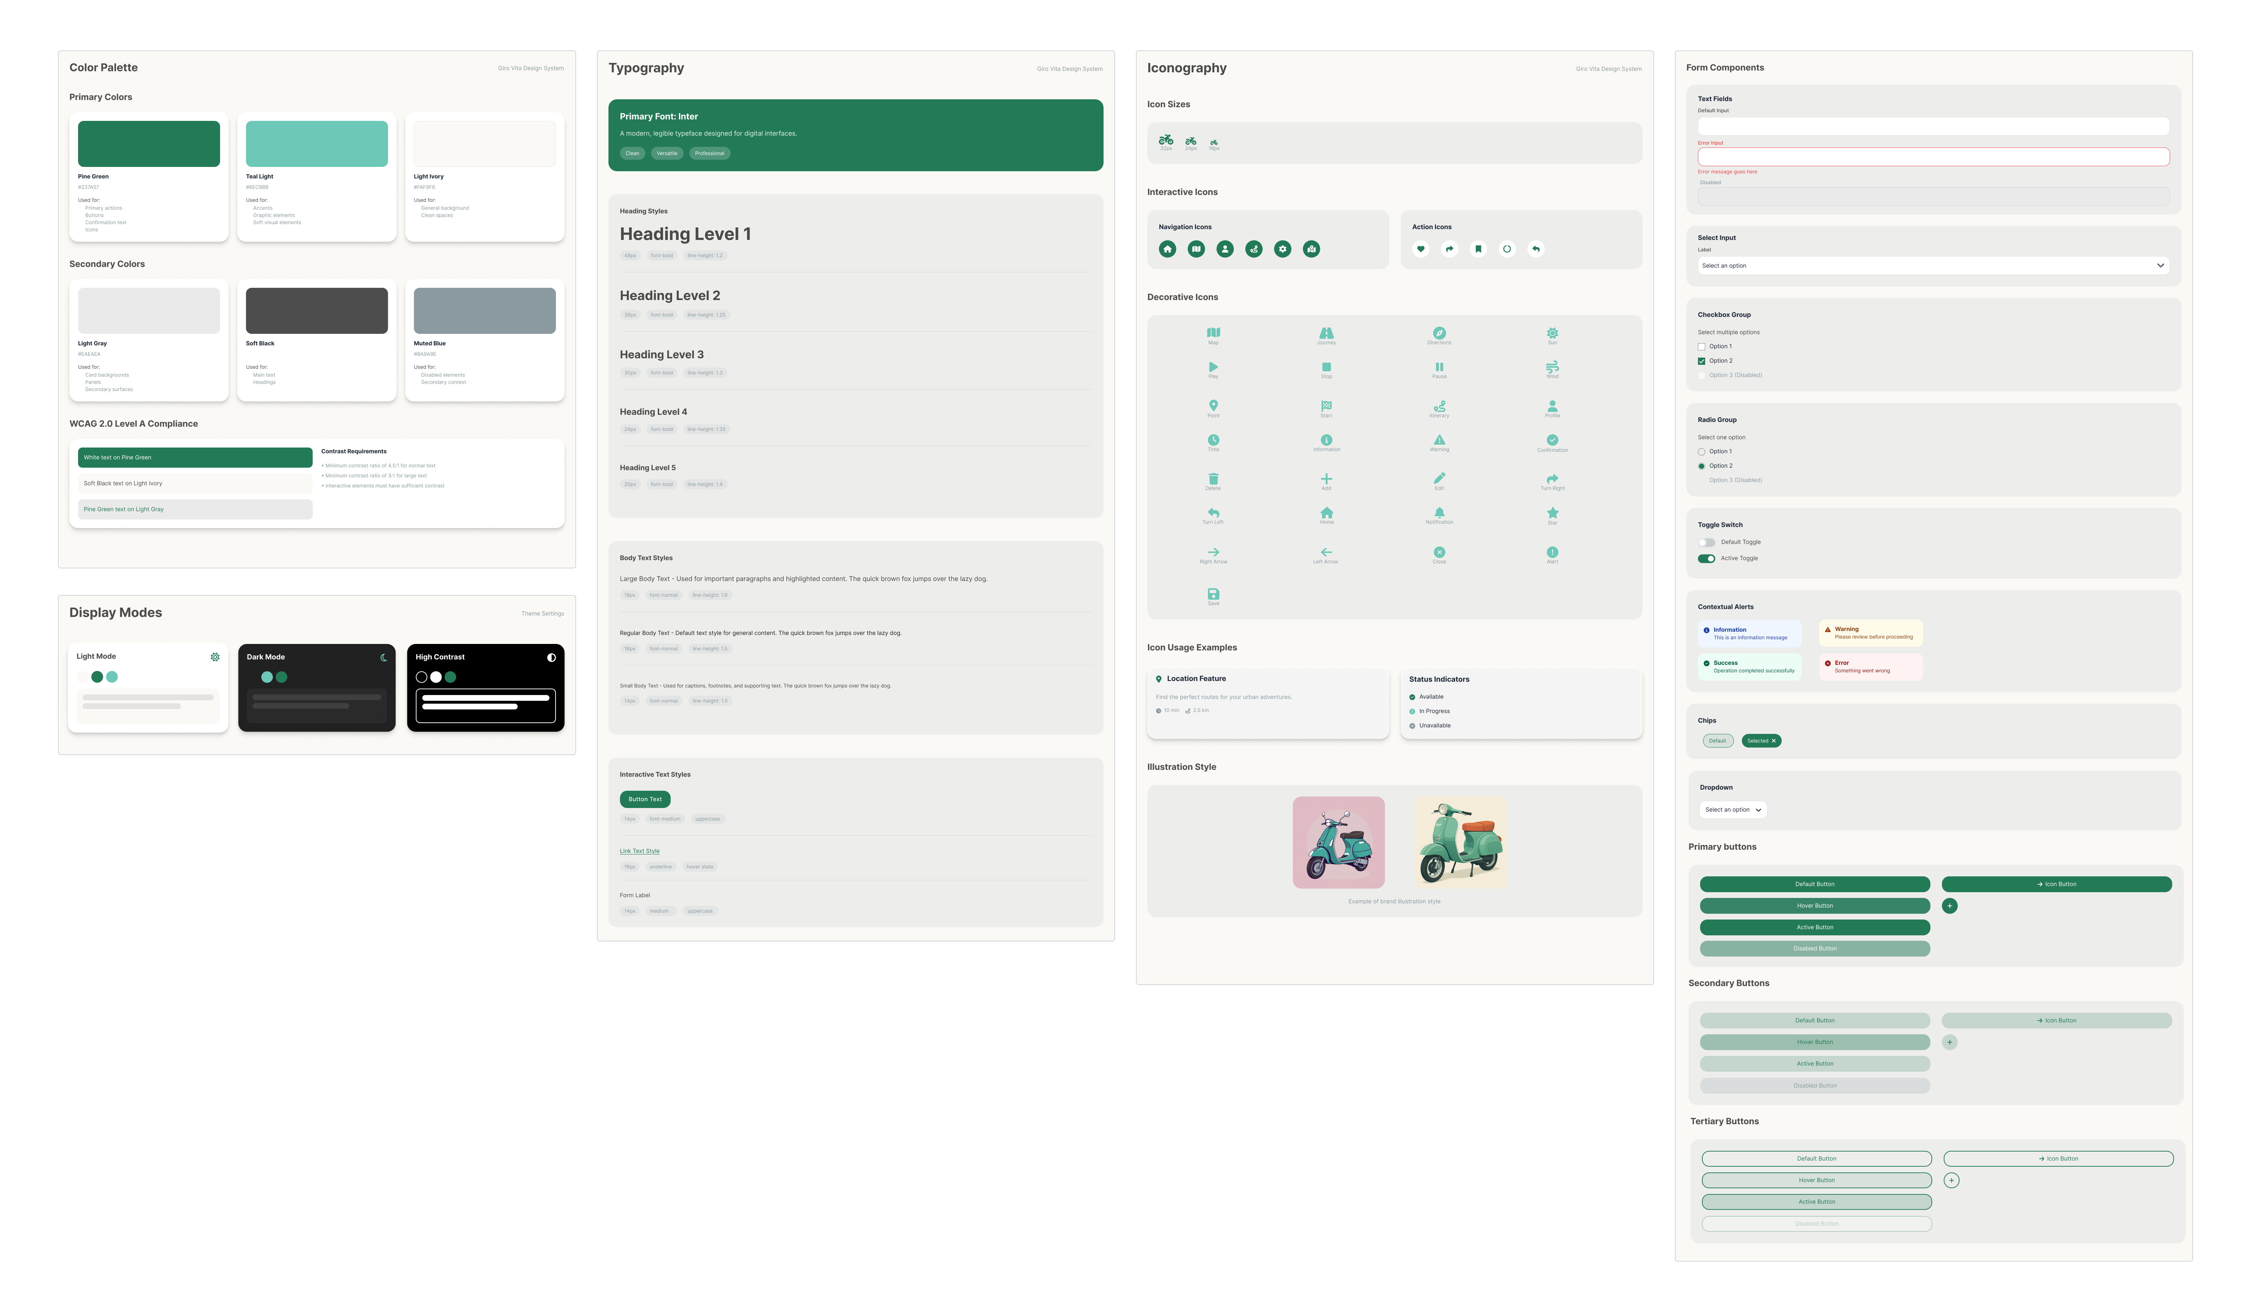The width and height of the screenshot is (2251, 1312).
Task: Click the half-circle contrast icon on High Contrast card
Action: pos(551,657)
